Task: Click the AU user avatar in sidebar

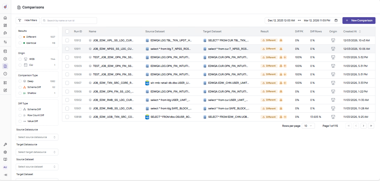Action: (5, 167)
